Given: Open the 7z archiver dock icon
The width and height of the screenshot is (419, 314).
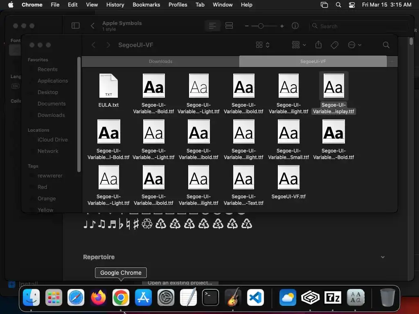Looking at the screenshot, I should click(333, 298).
